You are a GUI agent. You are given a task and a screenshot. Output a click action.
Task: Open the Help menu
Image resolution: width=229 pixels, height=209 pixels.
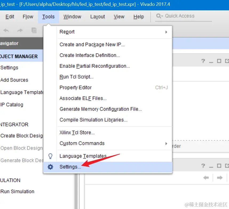coord(139,17)
